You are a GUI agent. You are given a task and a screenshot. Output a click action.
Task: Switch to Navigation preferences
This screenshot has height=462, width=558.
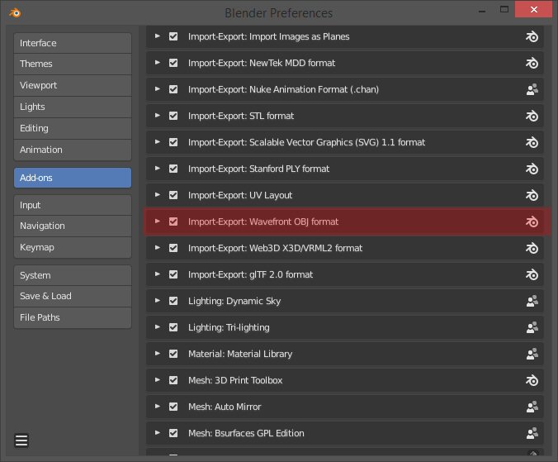coord(73,226)
